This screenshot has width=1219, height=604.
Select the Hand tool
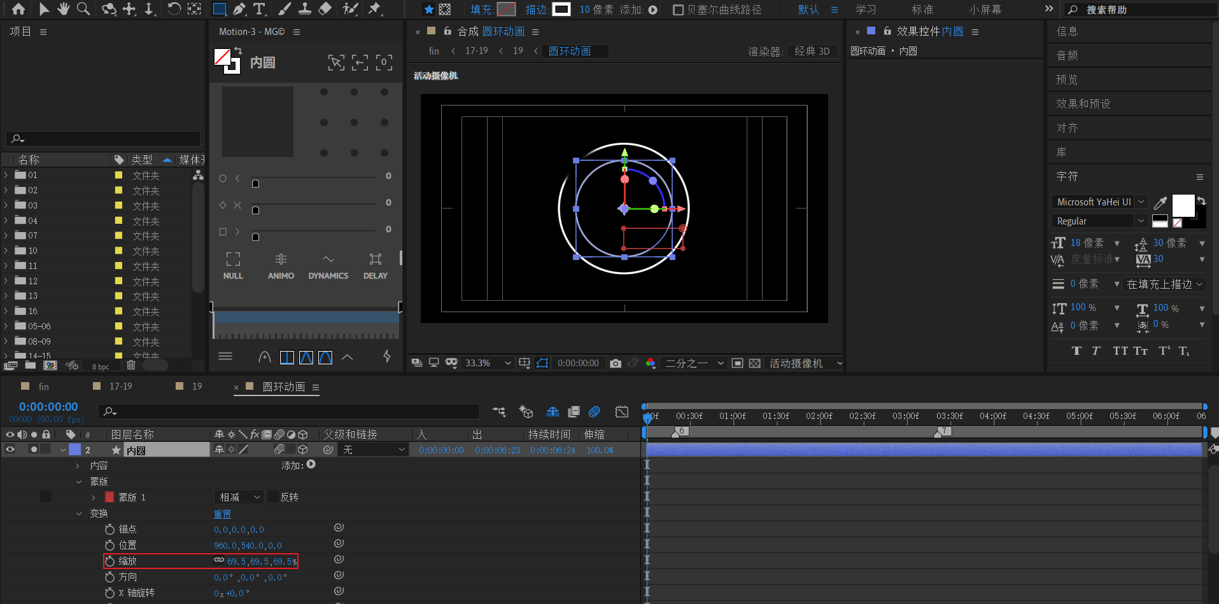[x=63, y=9]
